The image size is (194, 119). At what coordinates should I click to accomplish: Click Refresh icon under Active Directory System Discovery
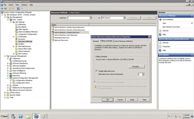tap(160, 42)
